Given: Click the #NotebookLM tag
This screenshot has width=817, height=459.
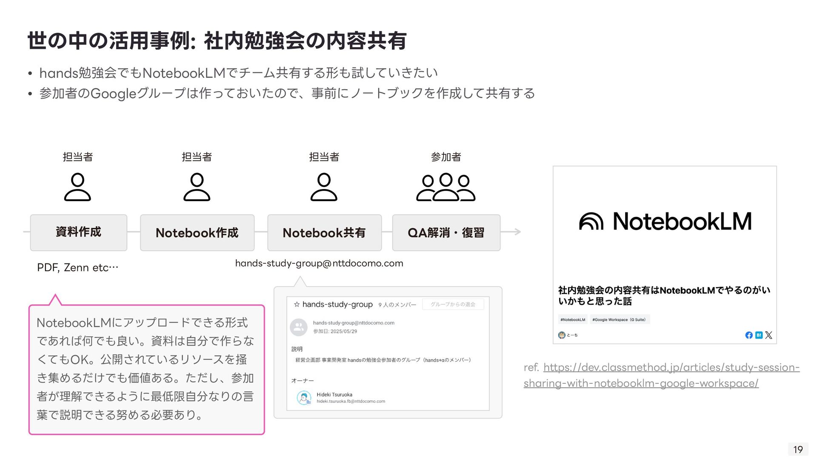Looking at the screenshot, I should click(573, 320).
